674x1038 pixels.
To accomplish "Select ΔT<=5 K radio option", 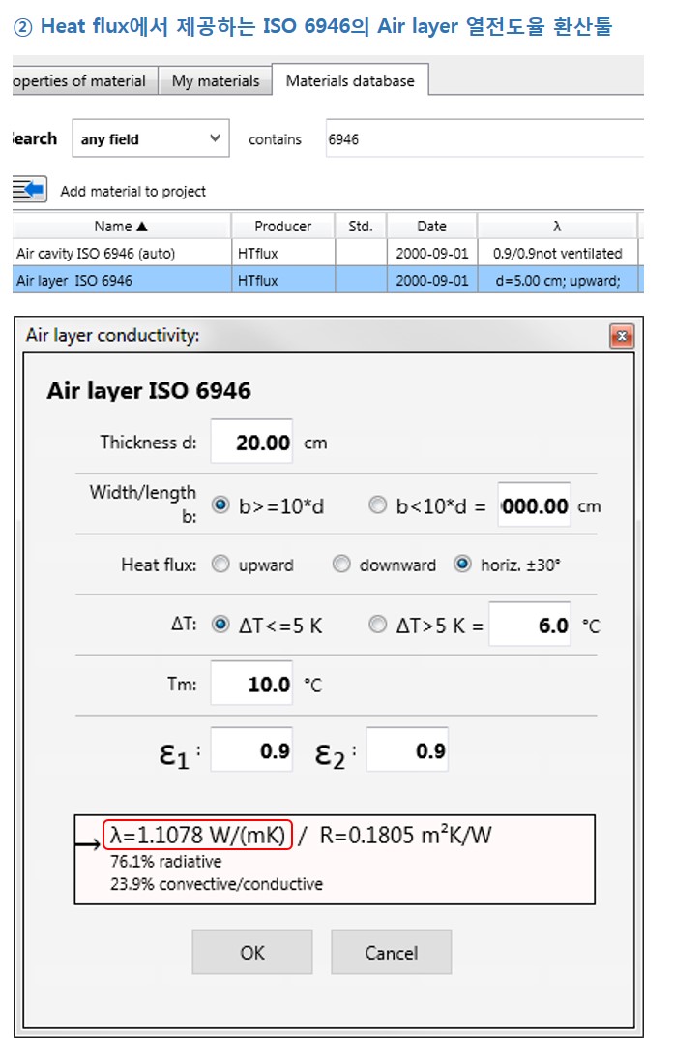I will (221, 626).
